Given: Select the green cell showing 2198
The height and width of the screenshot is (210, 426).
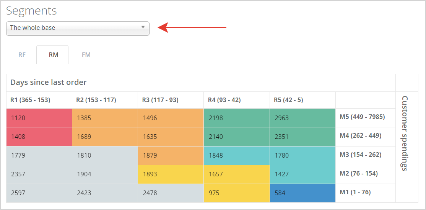Looking at the screenshot, I should point(236,118).
